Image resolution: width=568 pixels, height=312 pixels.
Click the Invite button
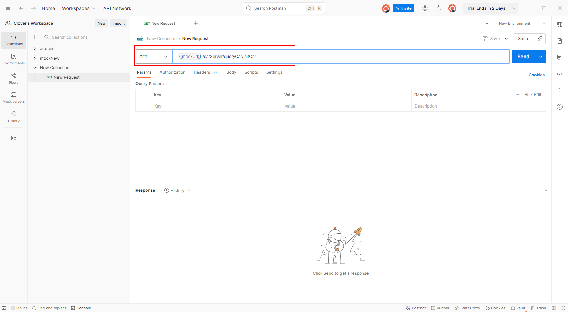click(403, 8)
